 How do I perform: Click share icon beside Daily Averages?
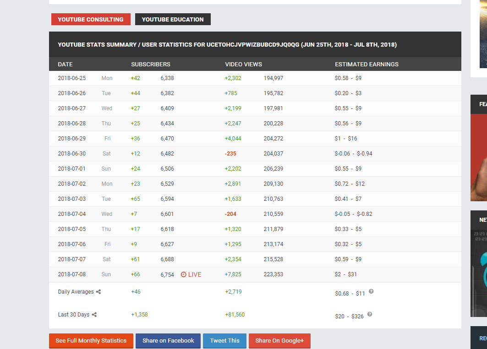tap(98, 292)
